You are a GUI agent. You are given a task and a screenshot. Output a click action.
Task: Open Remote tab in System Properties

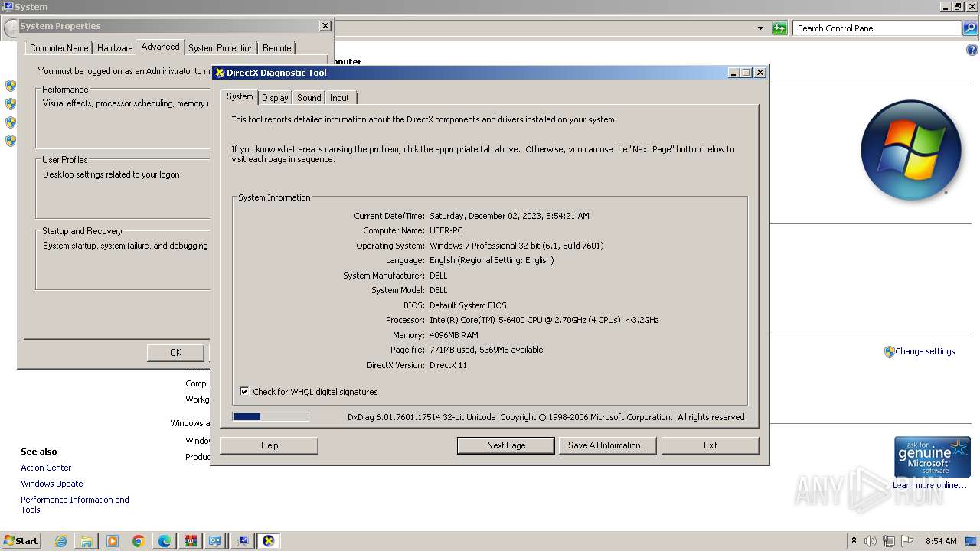click(276, 48)
